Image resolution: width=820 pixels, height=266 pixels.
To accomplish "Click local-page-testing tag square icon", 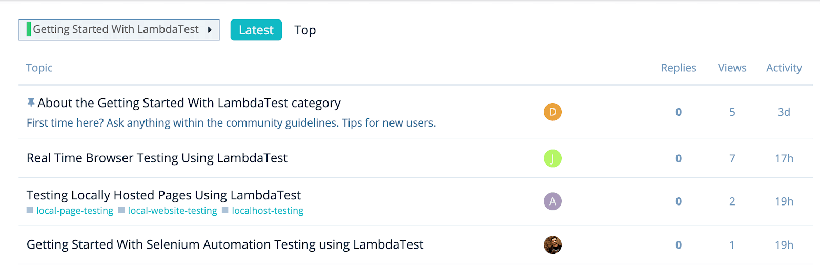I will [30, 210].
